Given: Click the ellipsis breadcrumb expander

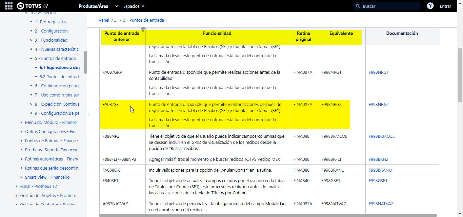Looking at the screenshot, I should click(x=116, y=20).
